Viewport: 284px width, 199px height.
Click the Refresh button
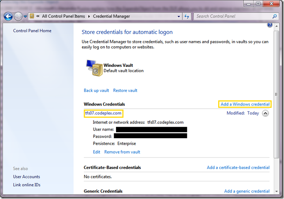point(187,16)
